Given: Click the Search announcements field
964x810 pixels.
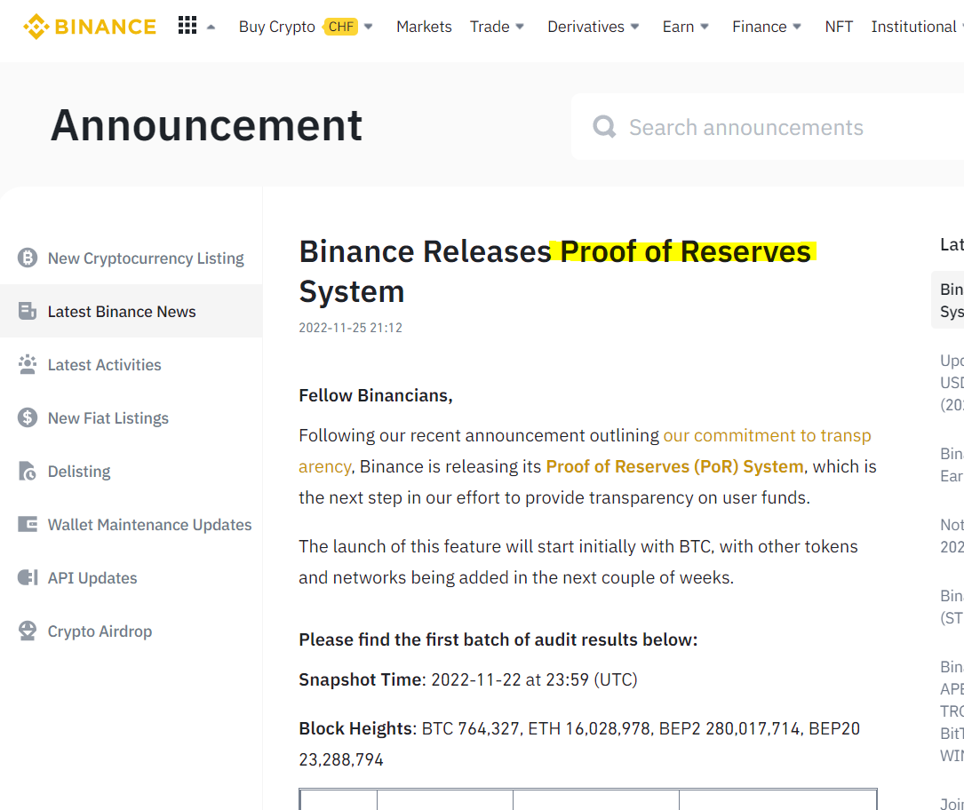Looking at the screenshot, I should (x=768, y=127).
